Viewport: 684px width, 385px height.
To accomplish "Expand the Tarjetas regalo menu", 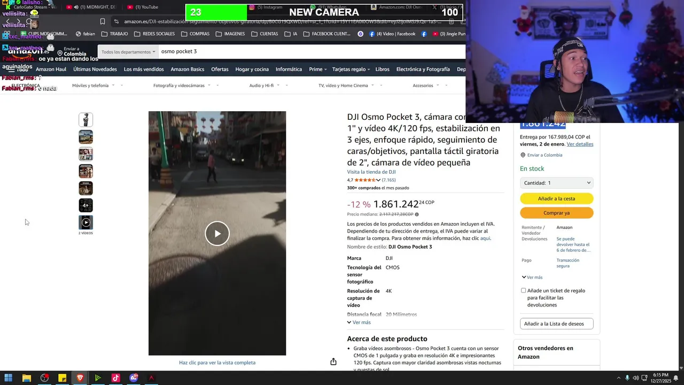I will (351, 70).
